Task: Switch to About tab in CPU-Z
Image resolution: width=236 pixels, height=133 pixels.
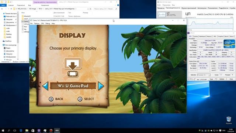Action: (x=232, y=37)
